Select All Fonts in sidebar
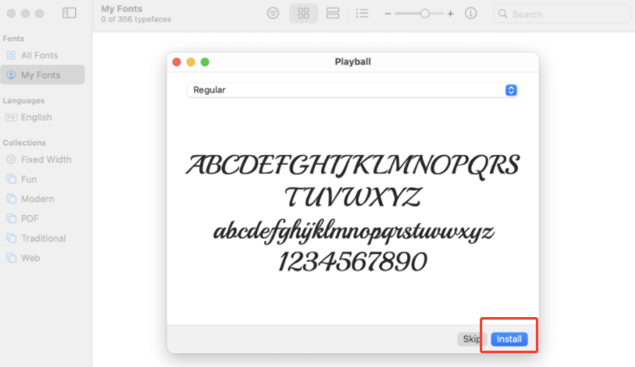This screenshot has height=367, width=635. click(x=42, y=55)
